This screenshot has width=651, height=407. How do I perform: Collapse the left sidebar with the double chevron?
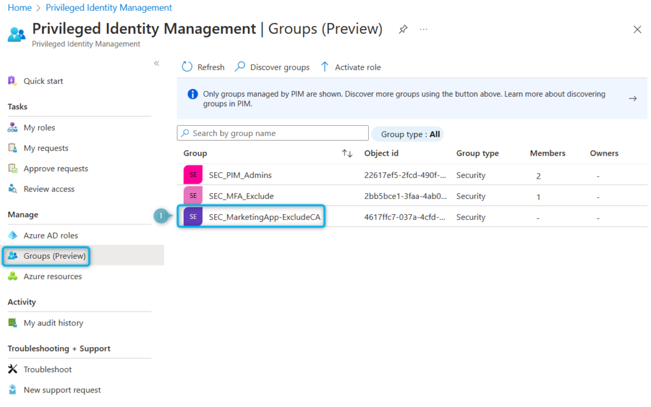click(156, 63)
